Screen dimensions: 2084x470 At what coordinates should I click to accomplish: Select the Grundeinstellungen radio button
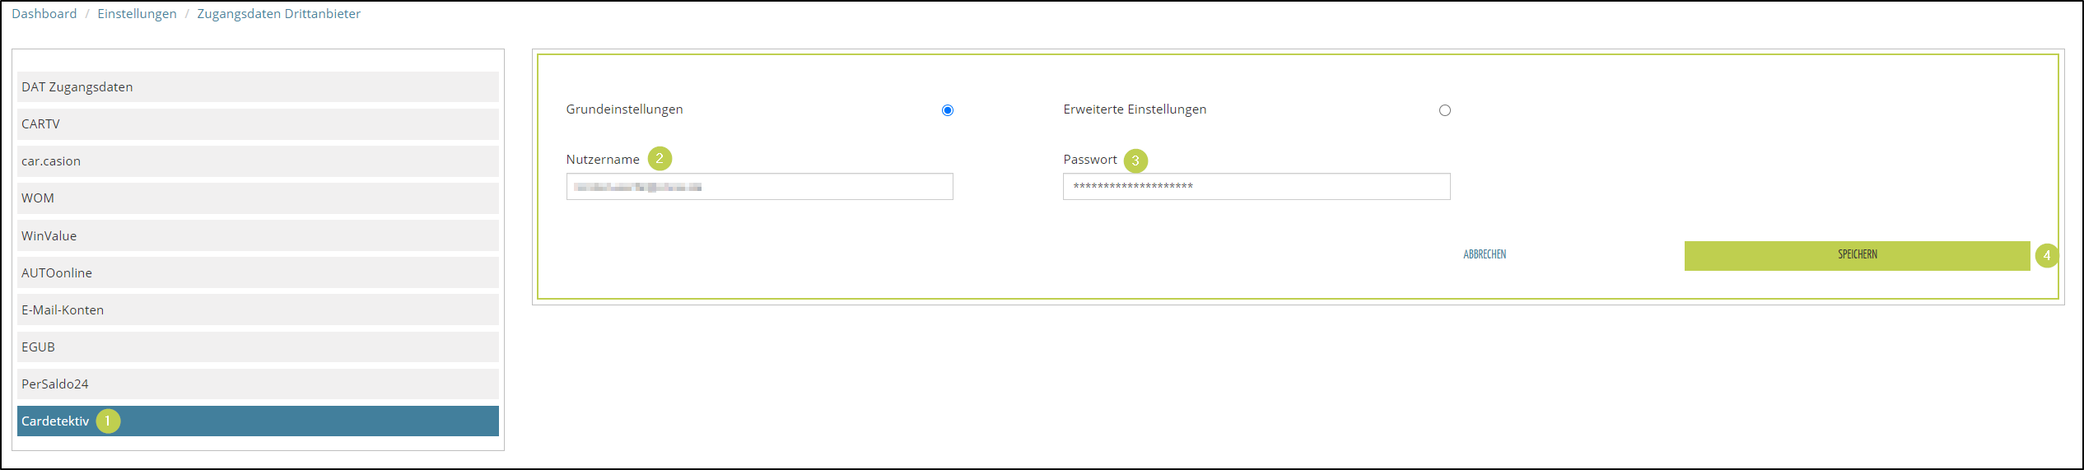click(x=948, y=110)
